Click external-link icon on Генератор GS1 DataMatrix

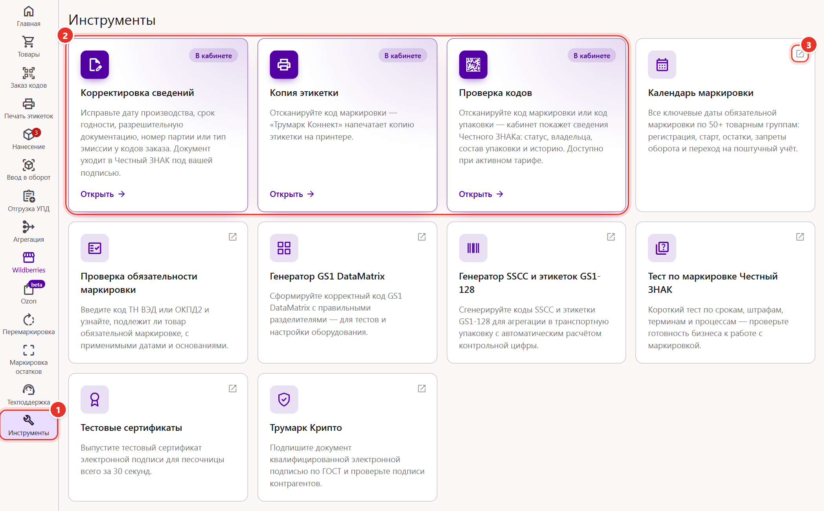pyautogui.click(x=422, y=237)
